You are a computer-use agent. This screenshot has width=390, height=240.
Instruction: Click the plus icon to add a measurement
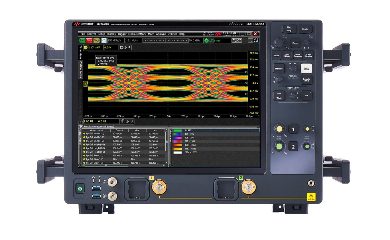click(121, 47)
